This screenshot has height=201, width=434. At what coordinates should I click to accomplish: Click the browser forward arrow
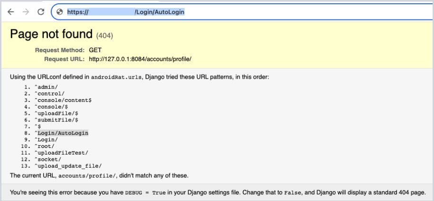tap(25, 12)
